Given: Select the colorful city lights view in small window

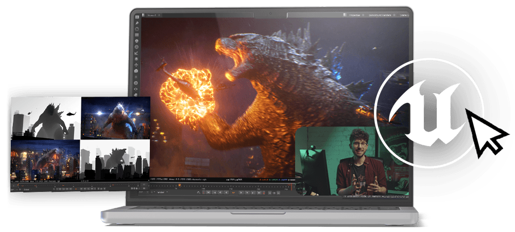Looking at the screenshot, I should pos(46,160).
